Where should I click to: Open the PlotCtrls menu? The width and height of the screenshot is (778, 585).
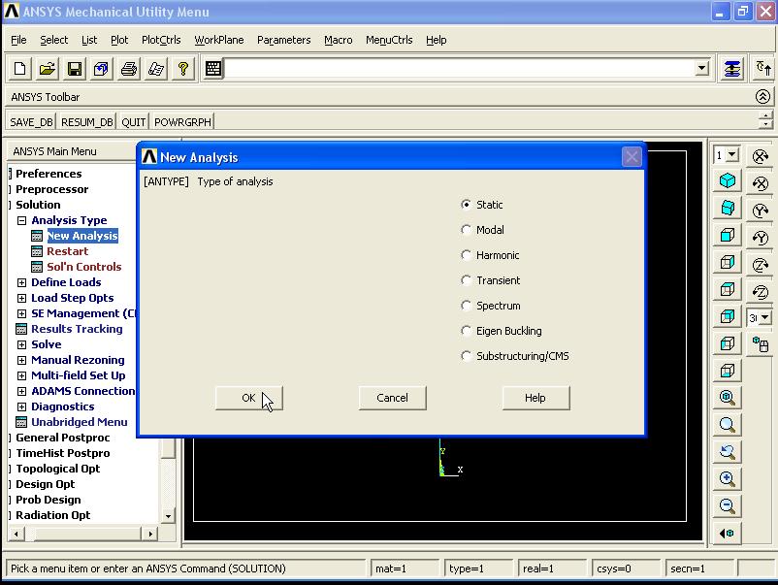coord(161,40)
